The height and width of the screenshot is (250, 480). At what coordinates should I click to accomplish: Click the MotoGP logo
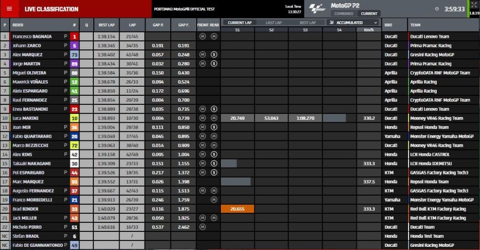point(317,9)
